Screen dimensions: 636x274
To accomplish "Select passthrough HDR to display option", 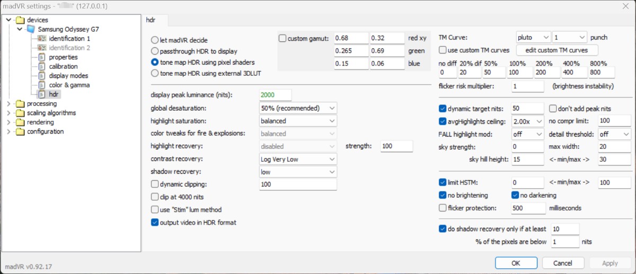I will pyautogui.click(x=155, y=51).
